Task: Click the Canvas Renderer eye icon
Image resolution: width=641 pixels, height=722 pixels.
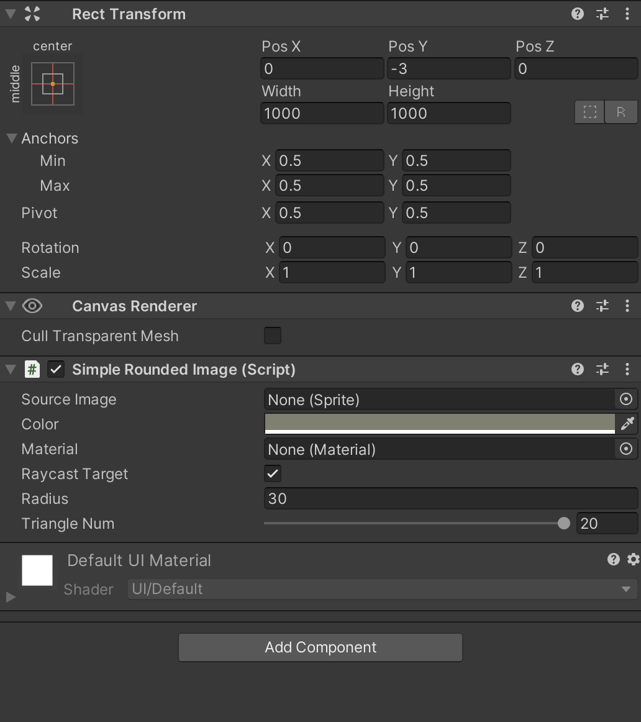Action: [32, 306]
